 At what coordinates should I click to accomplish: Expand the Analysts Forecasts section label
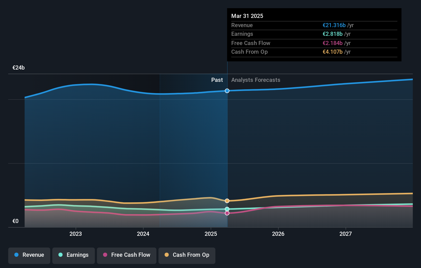pyautogui.click(x=255, y=80)
